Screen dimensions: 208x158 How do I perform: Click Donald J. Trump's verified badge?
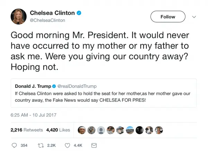coord(54,86)
